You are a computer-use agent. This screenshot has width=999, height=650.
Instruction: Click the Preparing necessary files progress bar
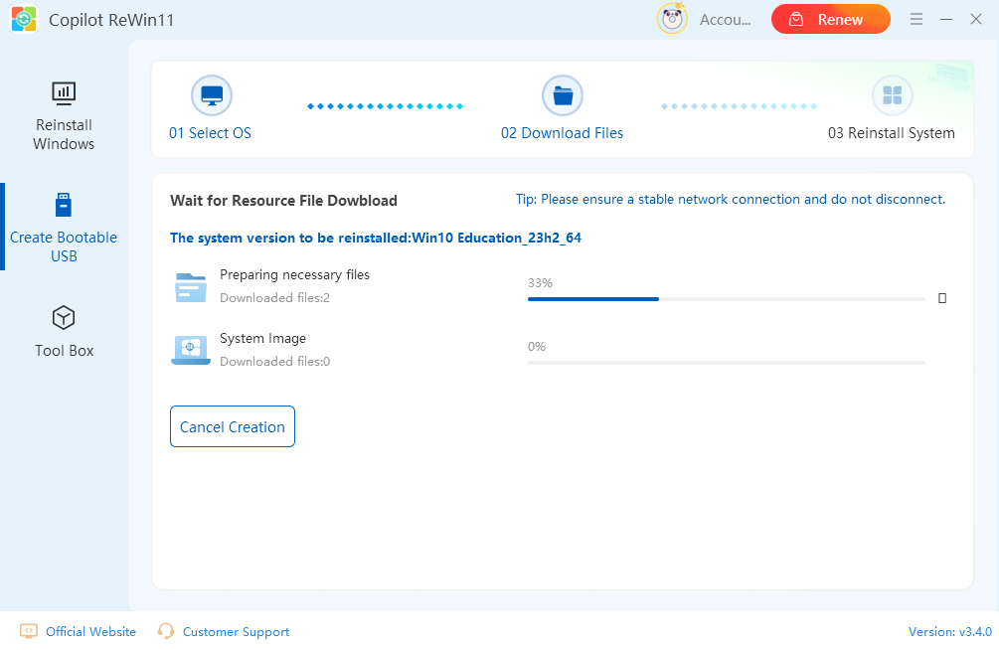(726, 298)
